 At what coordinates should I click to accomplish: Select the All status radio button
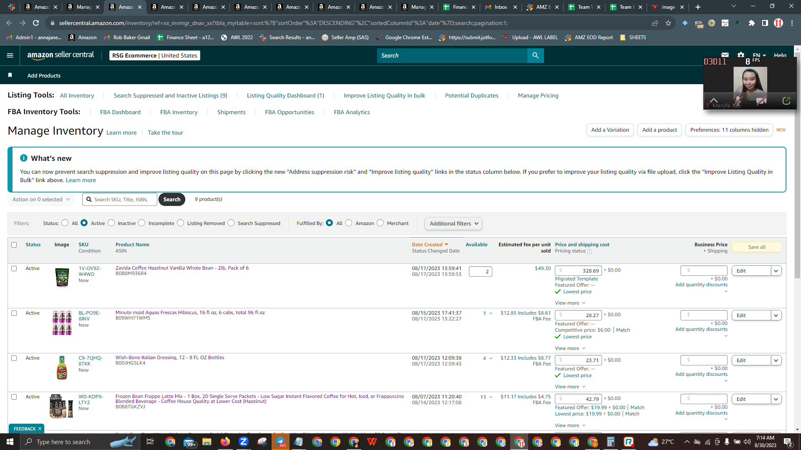tap(65, 223)
